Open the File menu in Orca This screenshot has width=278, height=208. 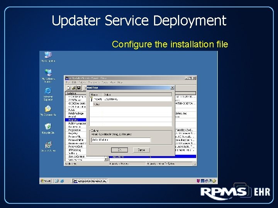click(x=68, y=82)
